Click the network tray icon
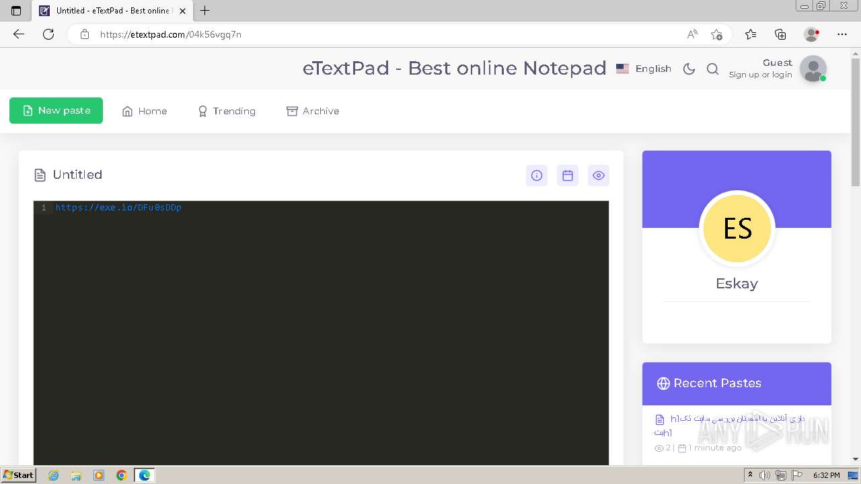The width and height of the screenshot is (861, 484). tap(781, 475)
